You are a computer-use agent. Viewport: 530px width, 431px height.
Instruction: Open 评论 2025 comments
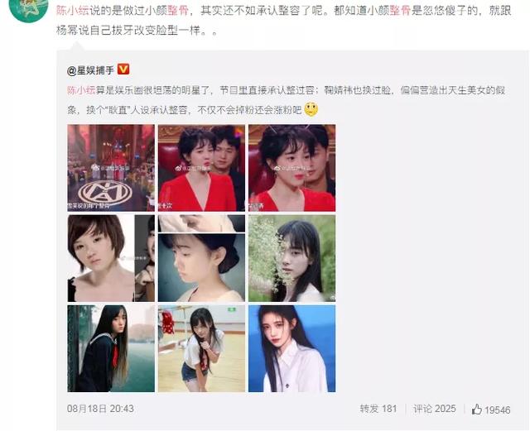434,409
